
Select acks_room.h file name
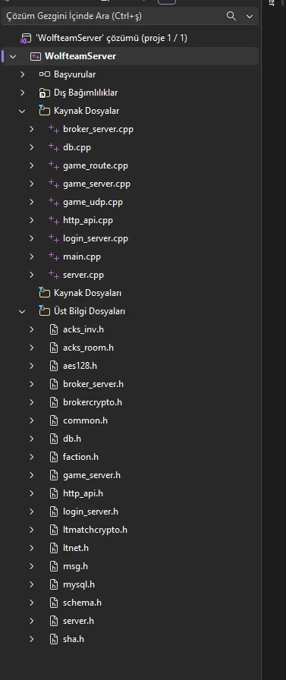click(x=89, y=348)
